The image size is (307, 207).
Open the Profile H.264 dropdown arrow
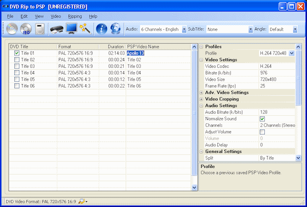[x=292, y=53]
